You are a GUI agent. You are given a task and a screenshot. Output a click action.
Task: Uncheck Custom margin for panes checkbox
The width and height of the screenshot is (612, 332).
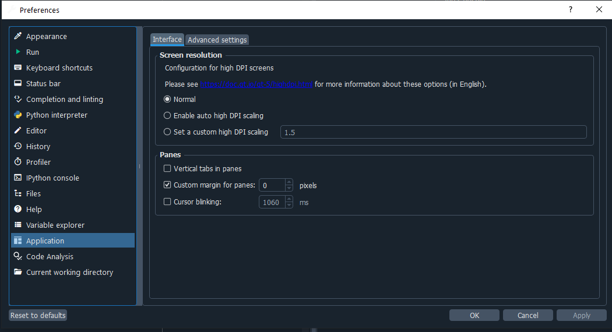tap(167, 185)
